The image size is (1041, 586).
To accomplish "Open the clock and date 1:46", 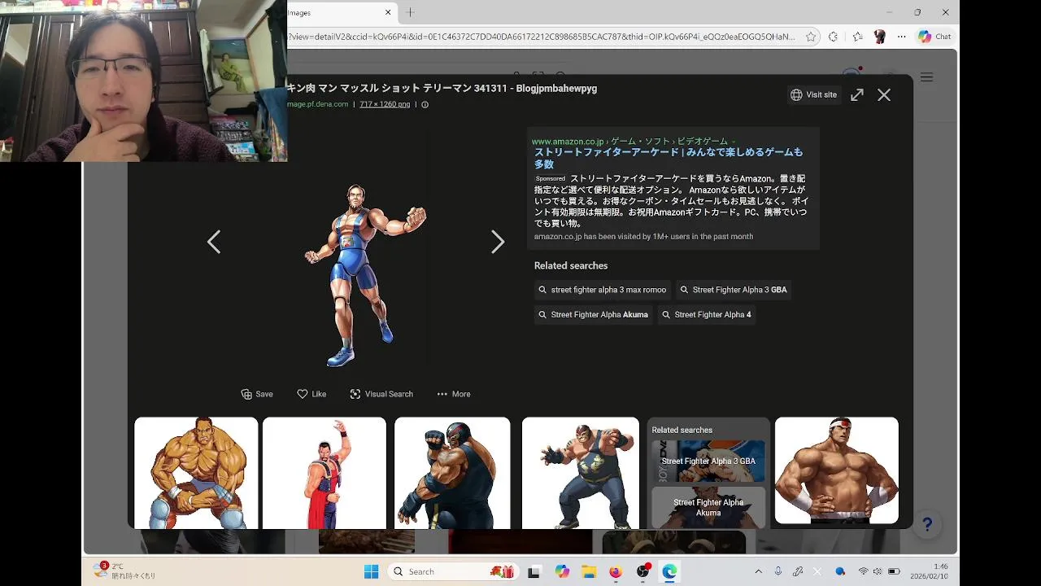I will pos(929,571).
